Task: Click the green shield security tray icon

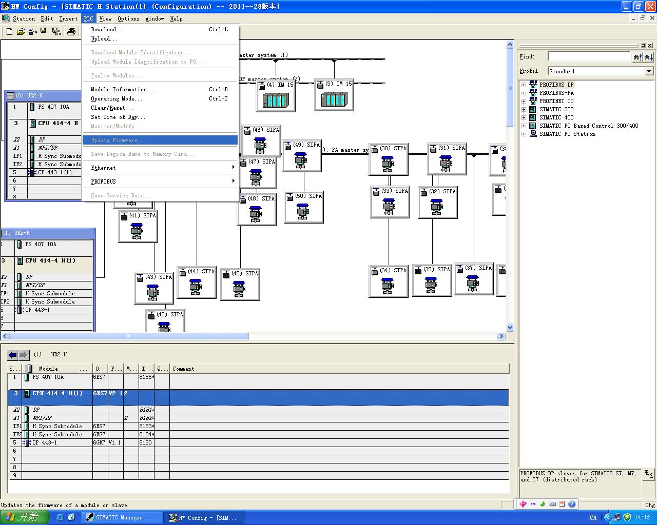Action: 627,517
